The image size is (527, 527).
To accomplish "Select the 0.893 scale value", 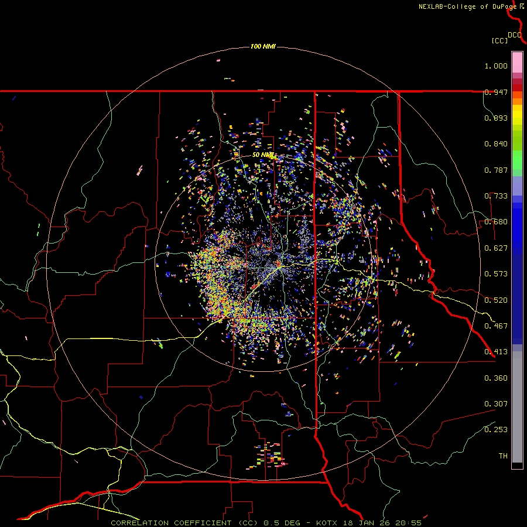I will point(496,118).
